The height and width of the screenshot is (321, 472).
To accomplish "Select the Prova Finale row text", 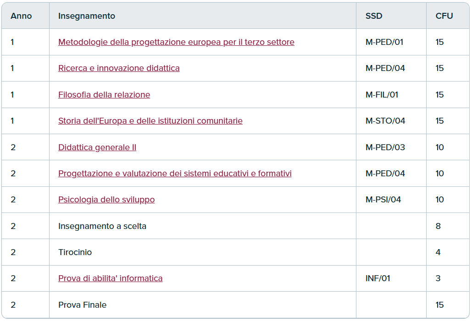I will click(x=83, y=305).
